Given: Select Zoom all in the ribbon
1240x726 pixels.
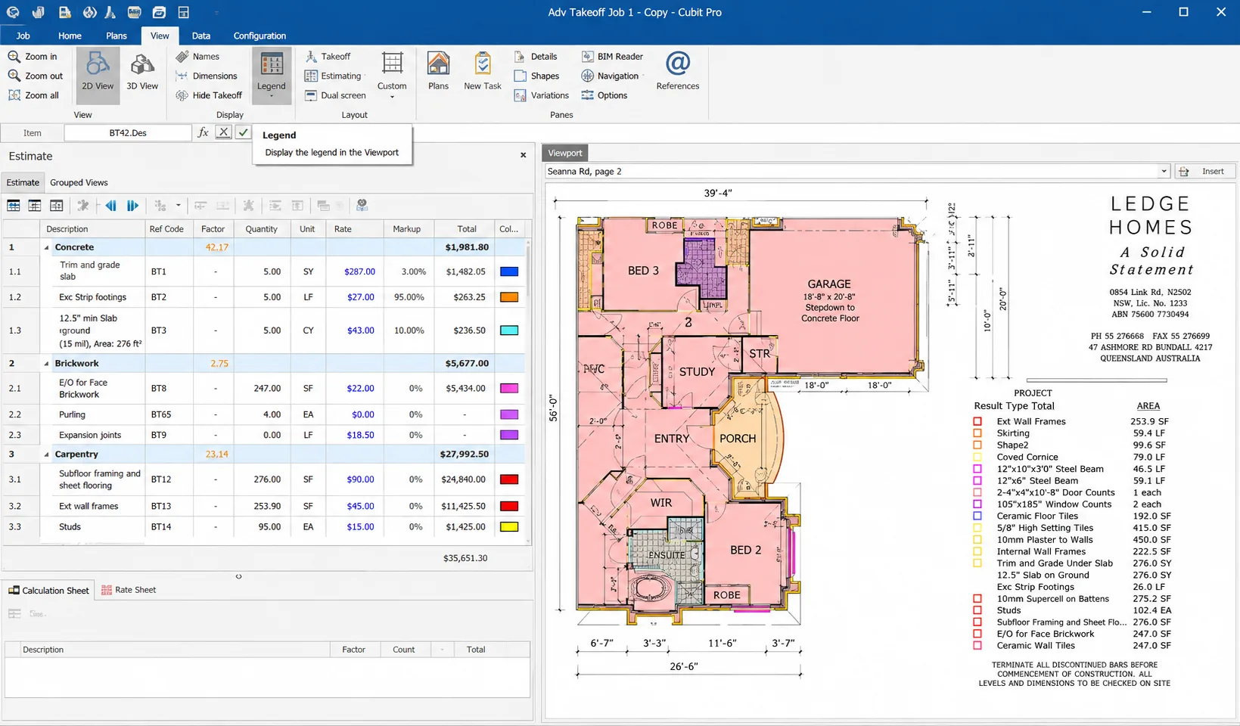Looking at the screenshot, I should (x=33, y=96).
